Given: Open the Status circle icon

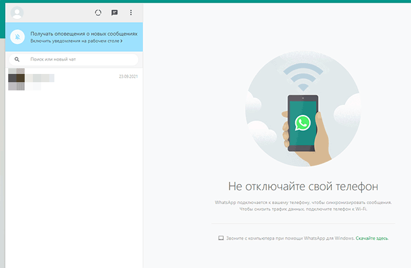Looking at the screenshot, I should (x=98, y=13).
